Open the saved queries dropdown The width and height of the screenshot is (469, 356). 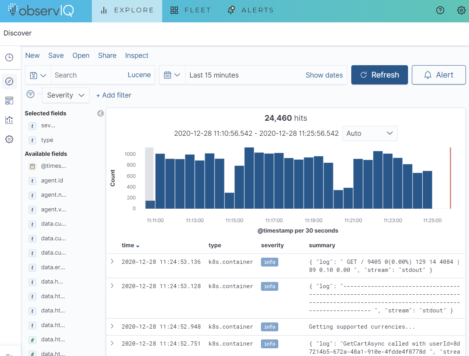[38, 75]
